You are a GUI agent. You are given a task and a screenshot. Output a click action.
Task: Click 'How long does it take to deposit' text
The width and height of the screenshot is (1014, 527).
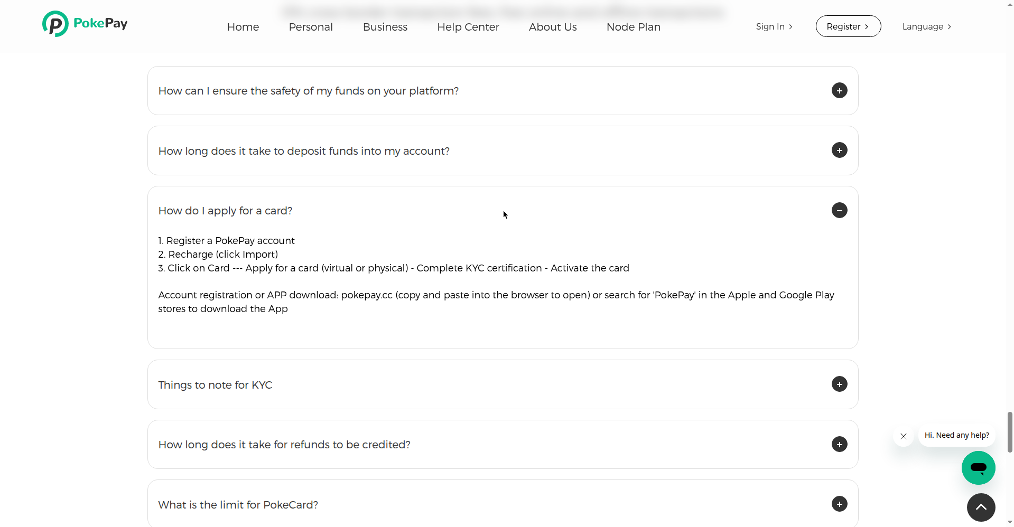[304, 151]
